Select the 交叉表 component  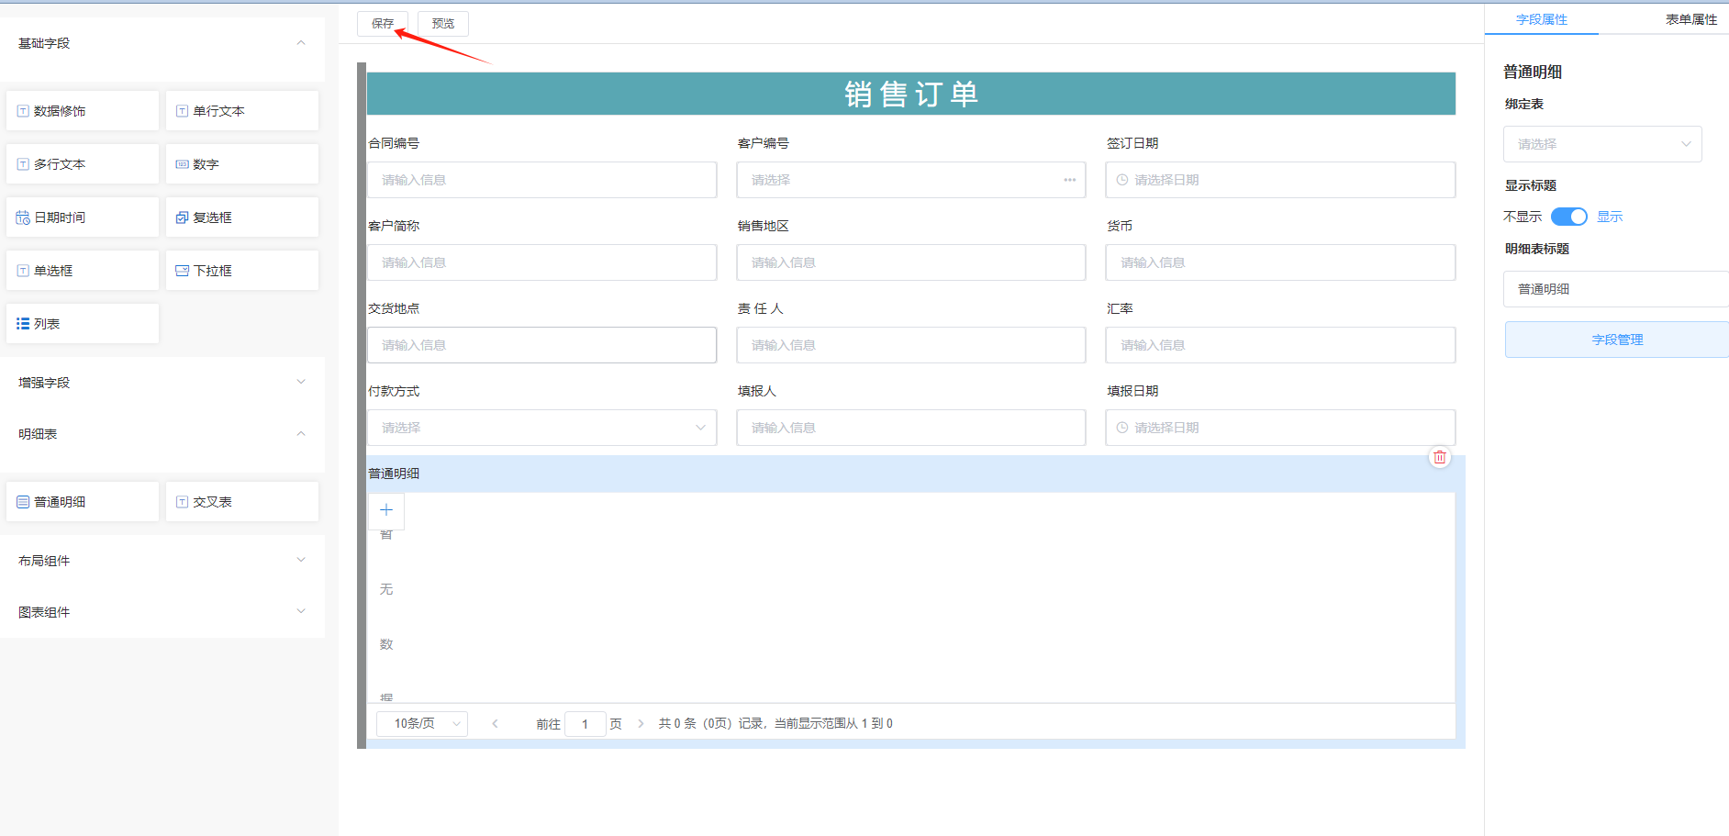pyautogui.click(x=242, y=502)
